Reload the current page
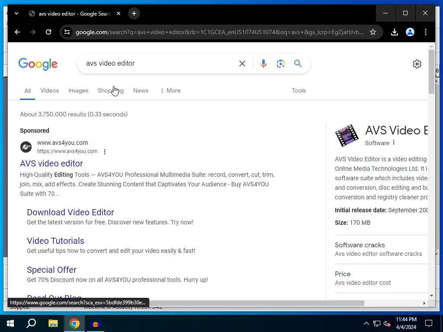Viewport: 443px width, 332px height. tap(48, 32)
